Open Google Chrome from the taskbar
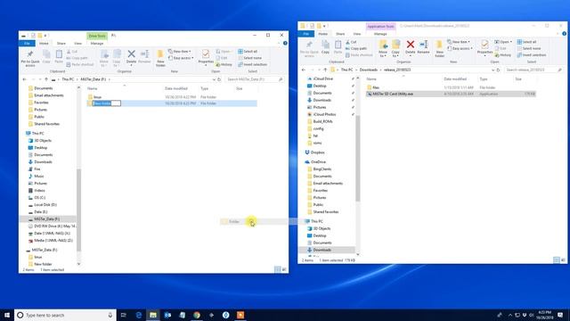This screenshot has height=321, width=570. [197, 315]
